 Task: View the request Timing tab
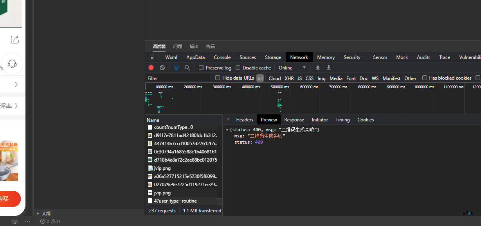(x=343, y=120)
